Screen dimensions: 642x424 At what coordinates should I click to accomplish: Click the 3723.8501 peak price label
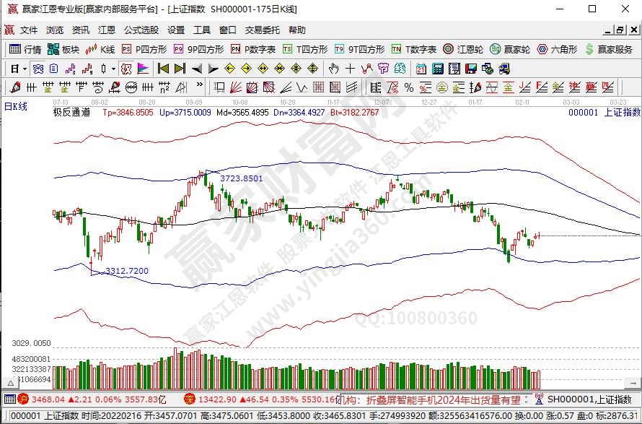pyautogui.click(x=241, y=178)
